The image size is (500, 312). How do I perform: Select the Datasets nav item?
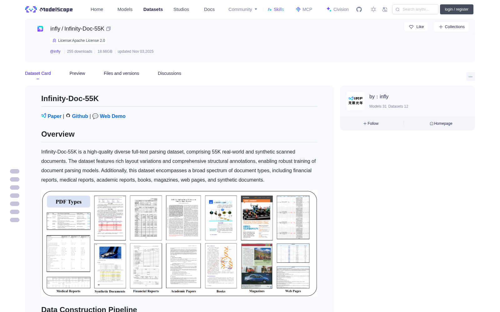[x=153, y=9]
